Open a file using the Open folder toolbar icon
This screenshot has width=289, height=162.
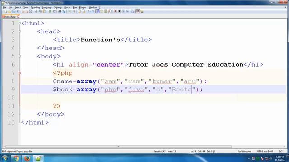pos(9,11)
